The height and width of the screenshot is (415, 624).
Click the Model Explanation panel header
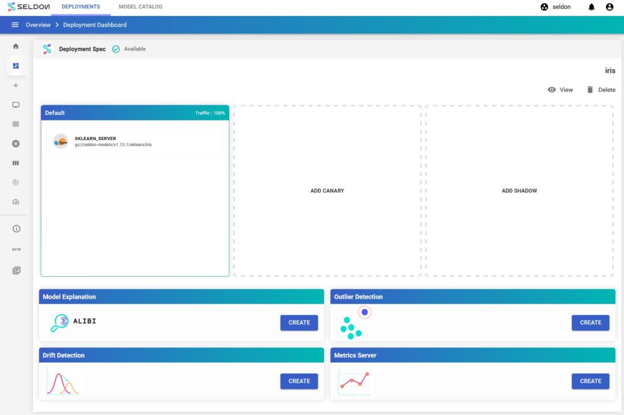pos(182,296)
